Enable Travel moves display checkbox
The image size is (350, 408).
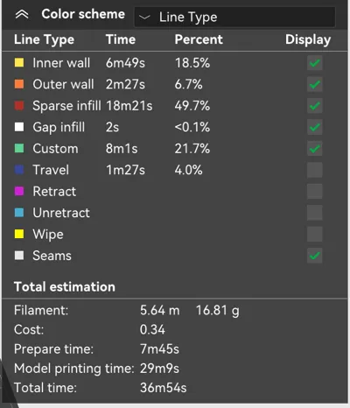pos(315,170)
